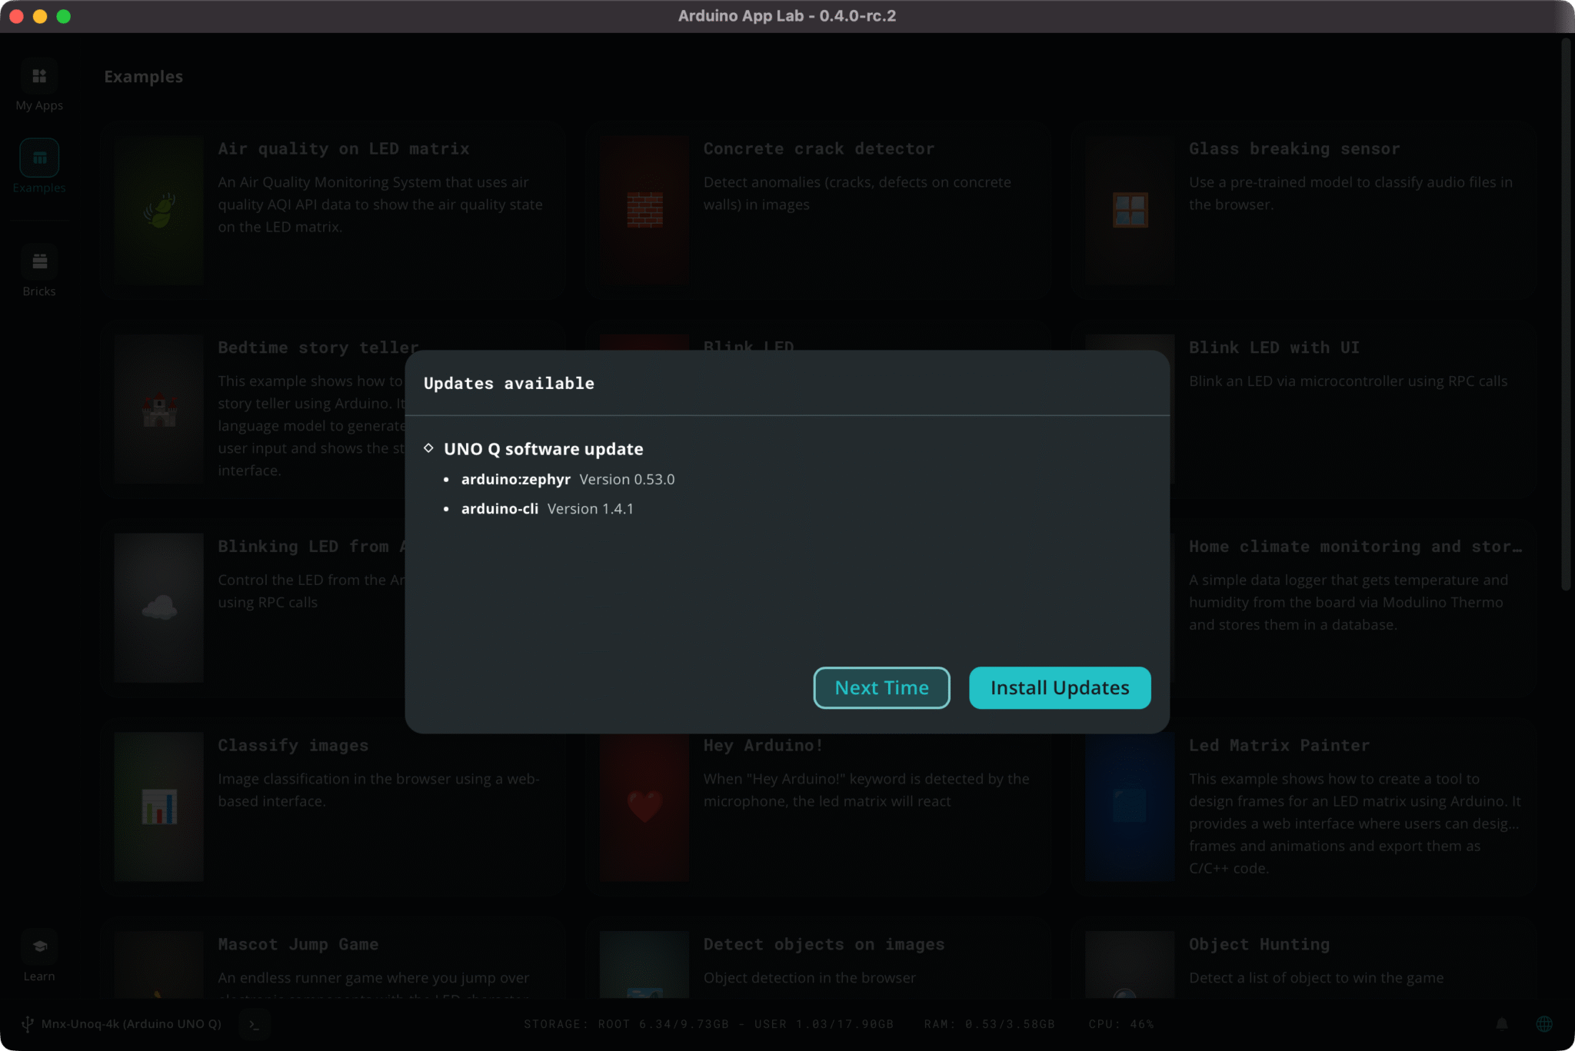Click USB board connection icon

tap(28, 1023)
